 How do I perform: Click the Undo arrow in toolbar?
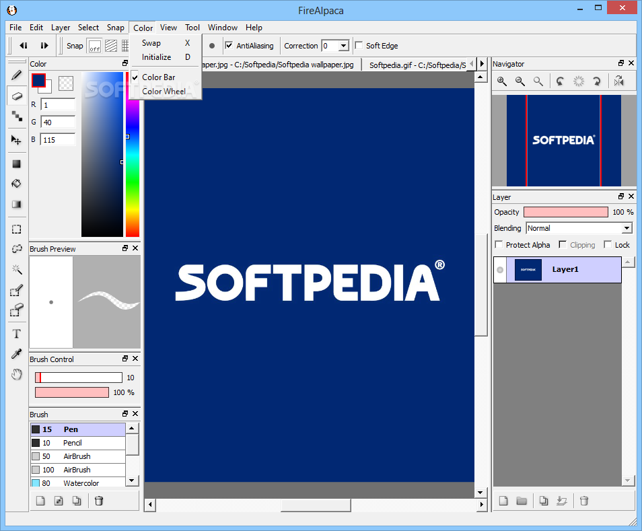click(24, 46)
